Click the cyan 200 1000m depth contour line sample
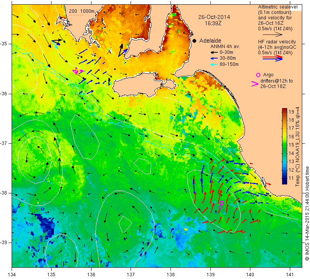 pyautogui.click(x=76, y=15)
